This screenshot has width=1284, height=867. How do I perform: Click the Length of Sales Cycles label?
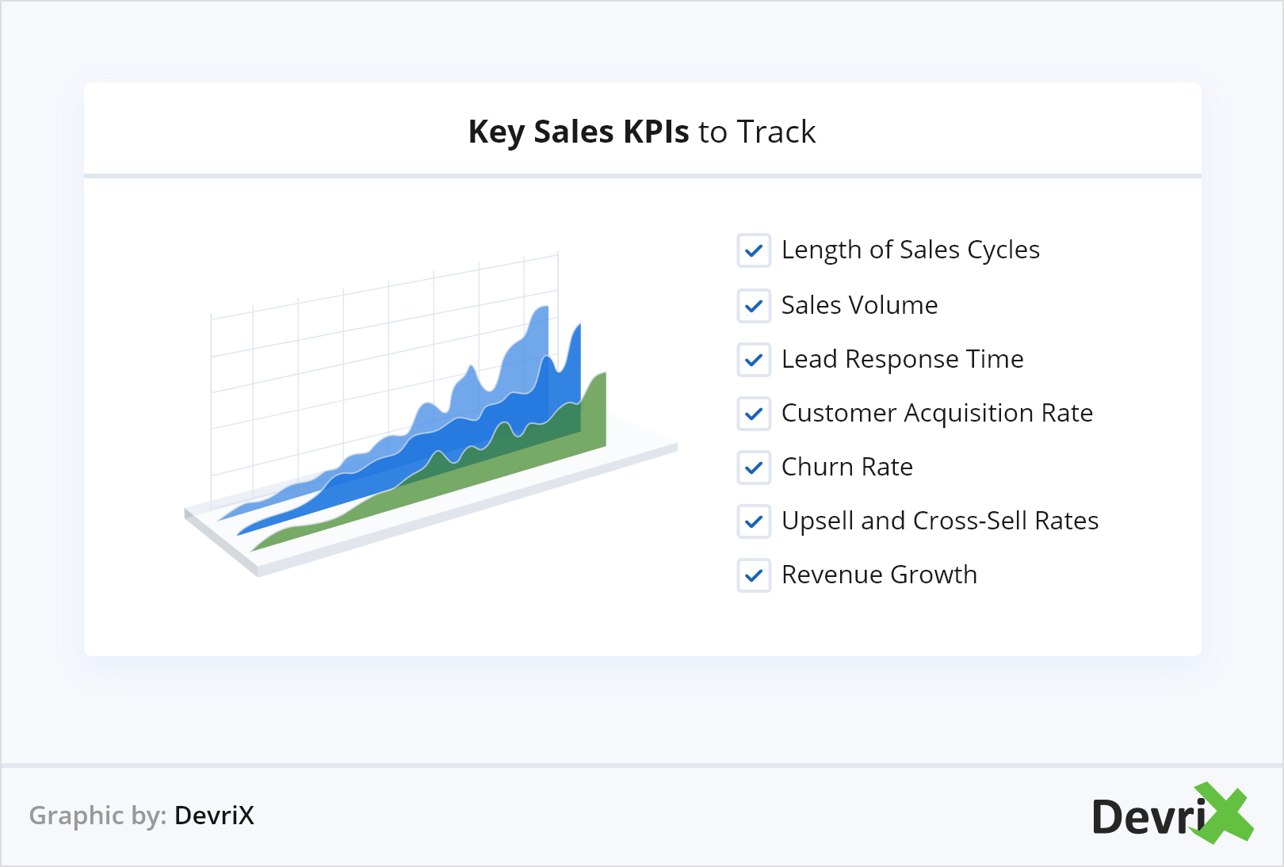[x=910, y=250]
